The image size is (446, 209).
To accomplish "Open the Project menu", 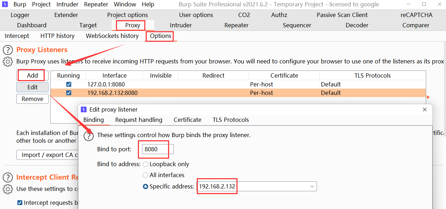I will pyautogui.click(x=41, y=5).
